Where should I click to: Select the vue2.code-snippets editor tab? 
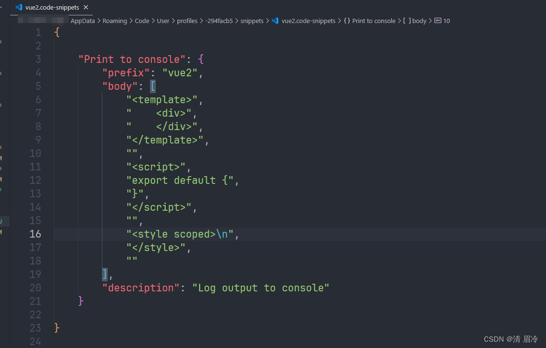click(51, 7)
